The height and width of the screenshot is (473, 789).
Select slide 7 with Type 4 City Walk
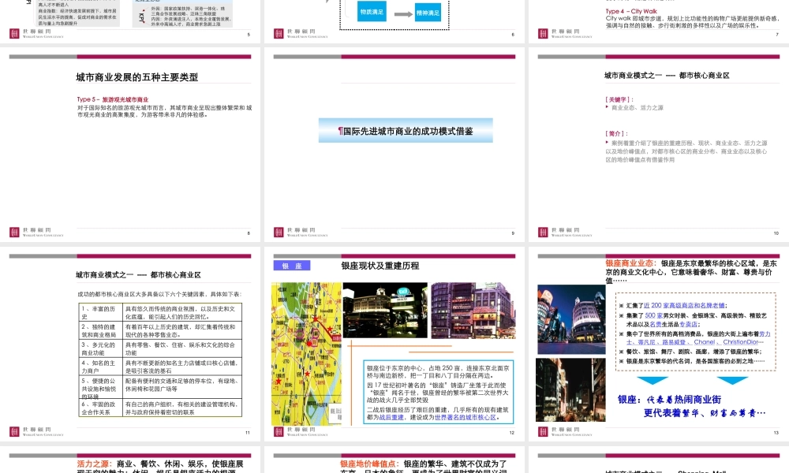[659, 21]
